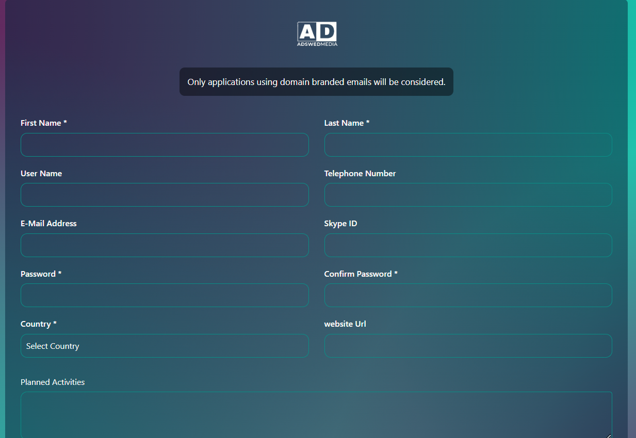Focus the website Url input

(468, 346)
